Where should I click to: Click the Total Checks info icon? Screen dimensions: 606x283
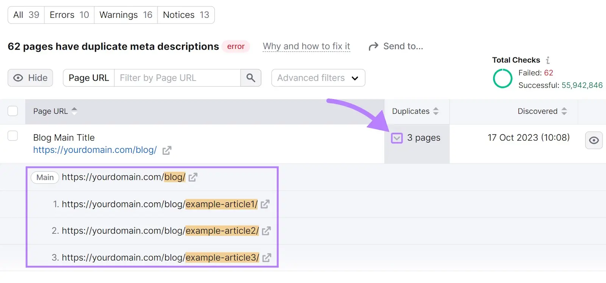(548, 60)
